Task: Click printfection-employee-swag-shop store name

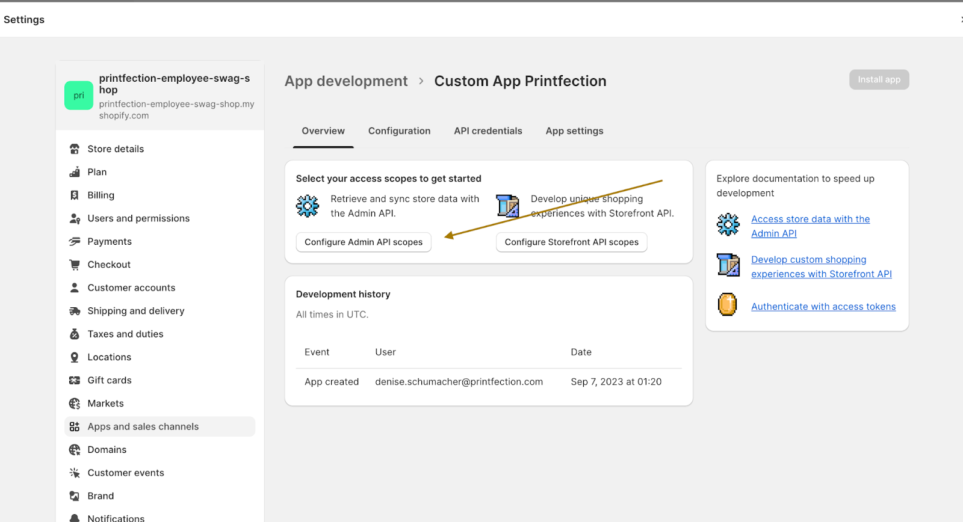Action: pyautogui.click(x=175, y=84)
